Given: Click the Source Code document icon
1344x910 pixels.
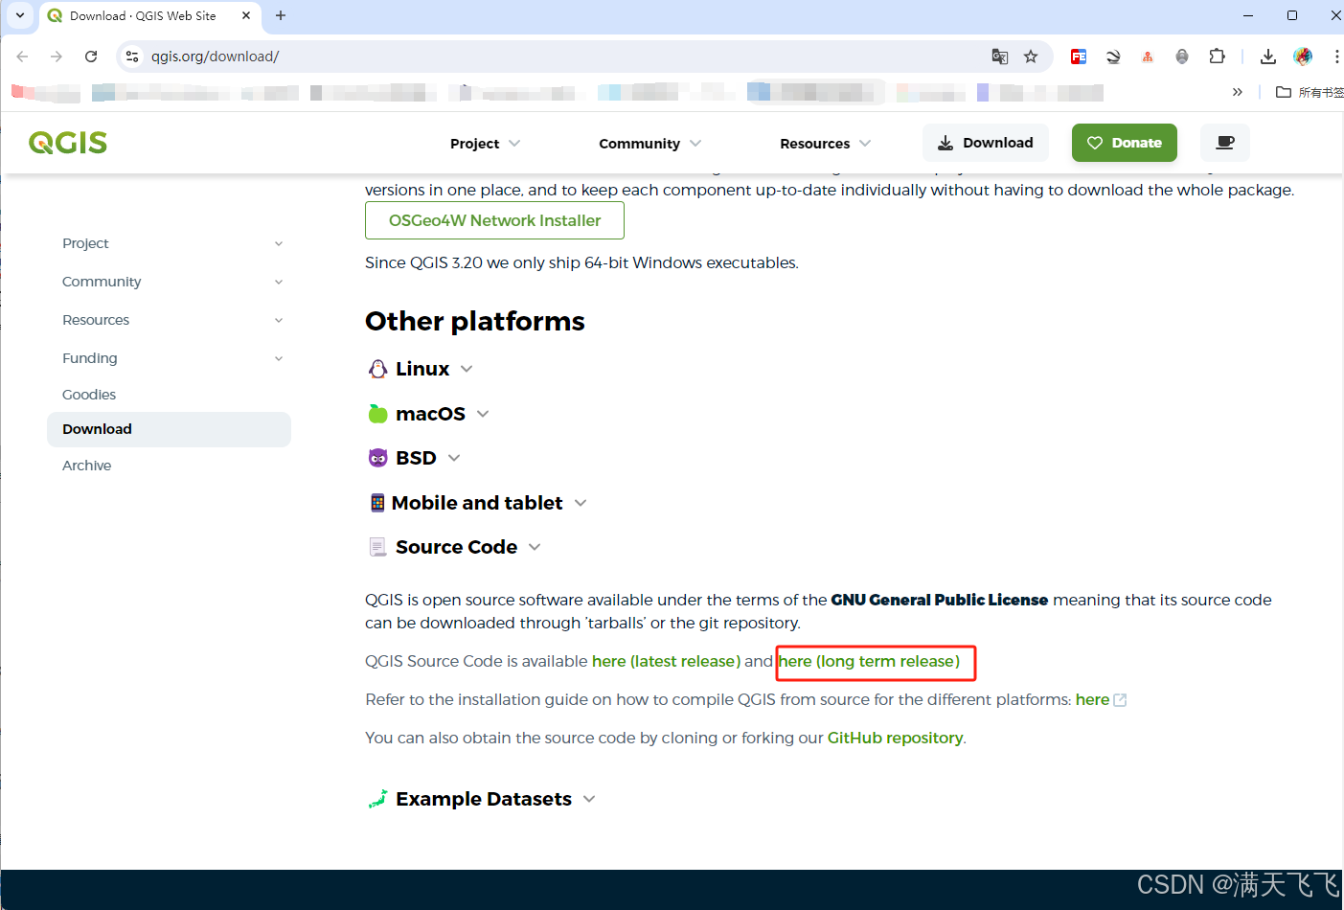Looking at the screenshot, I should point(377,547).
